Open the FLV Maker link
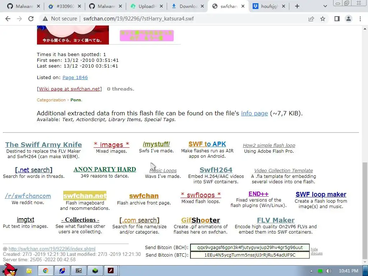 tap(276, 220)
